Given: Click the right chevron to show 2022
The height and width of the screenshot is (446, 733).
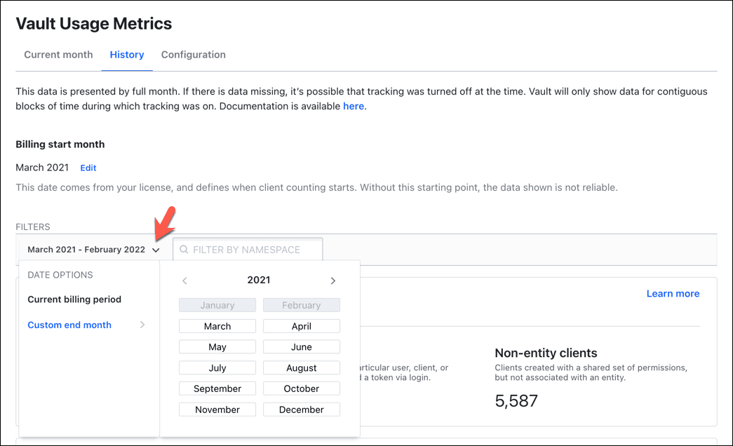Looking at the screenshot, I should (x=333, y=280).
